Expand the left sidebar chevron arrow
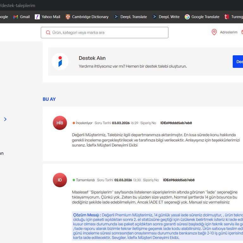Screen dimensions: 243x243 5,119
